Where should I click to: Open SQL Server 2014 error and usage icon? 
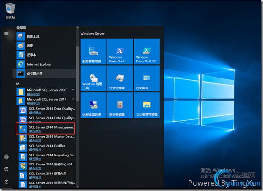[x=23, y=184]
